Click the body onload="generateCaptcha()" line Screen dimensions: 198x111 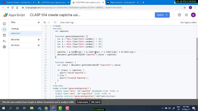click(x=72, y=88)
